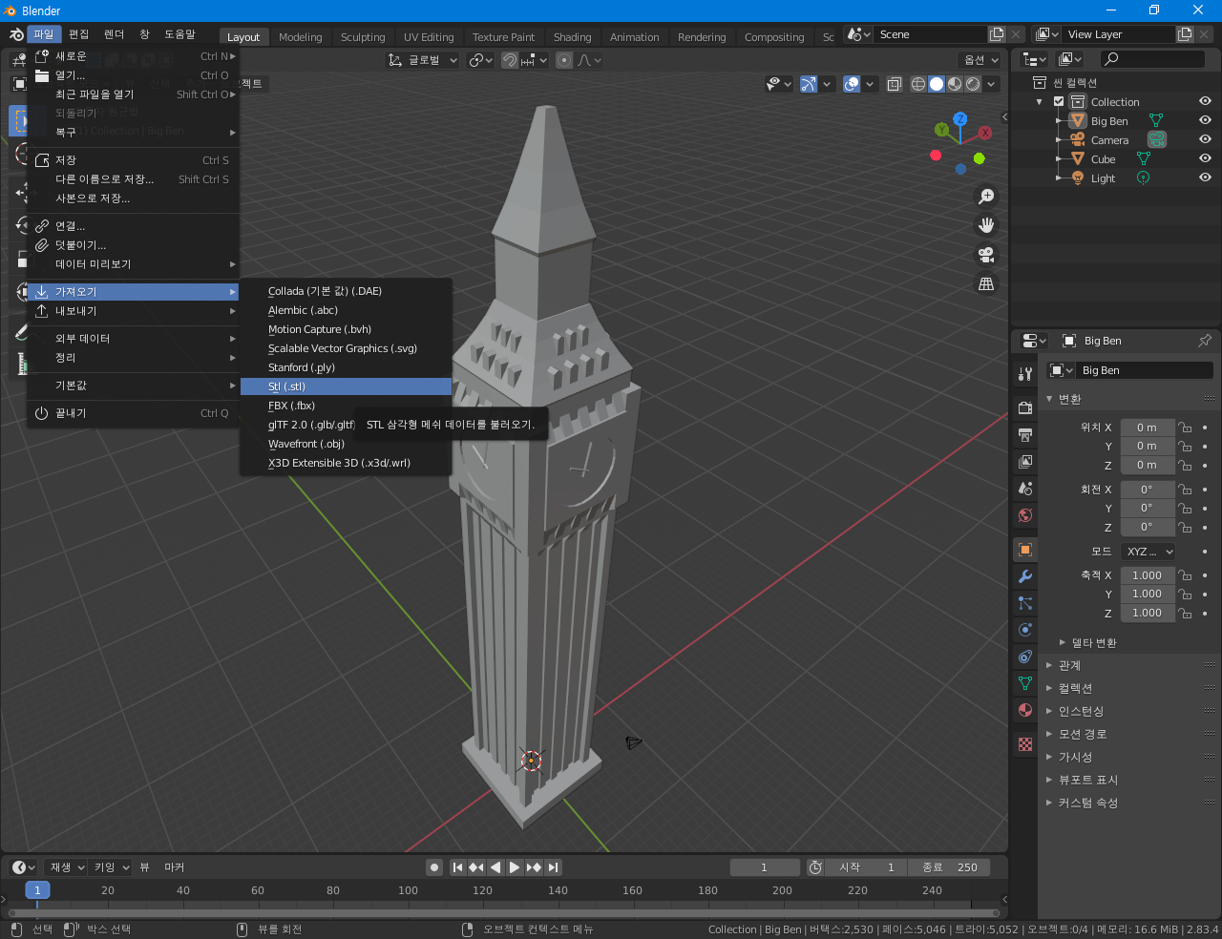1222x939 pixels.
Task: Toggle proportional editing button
Action: tap(564, 60)
